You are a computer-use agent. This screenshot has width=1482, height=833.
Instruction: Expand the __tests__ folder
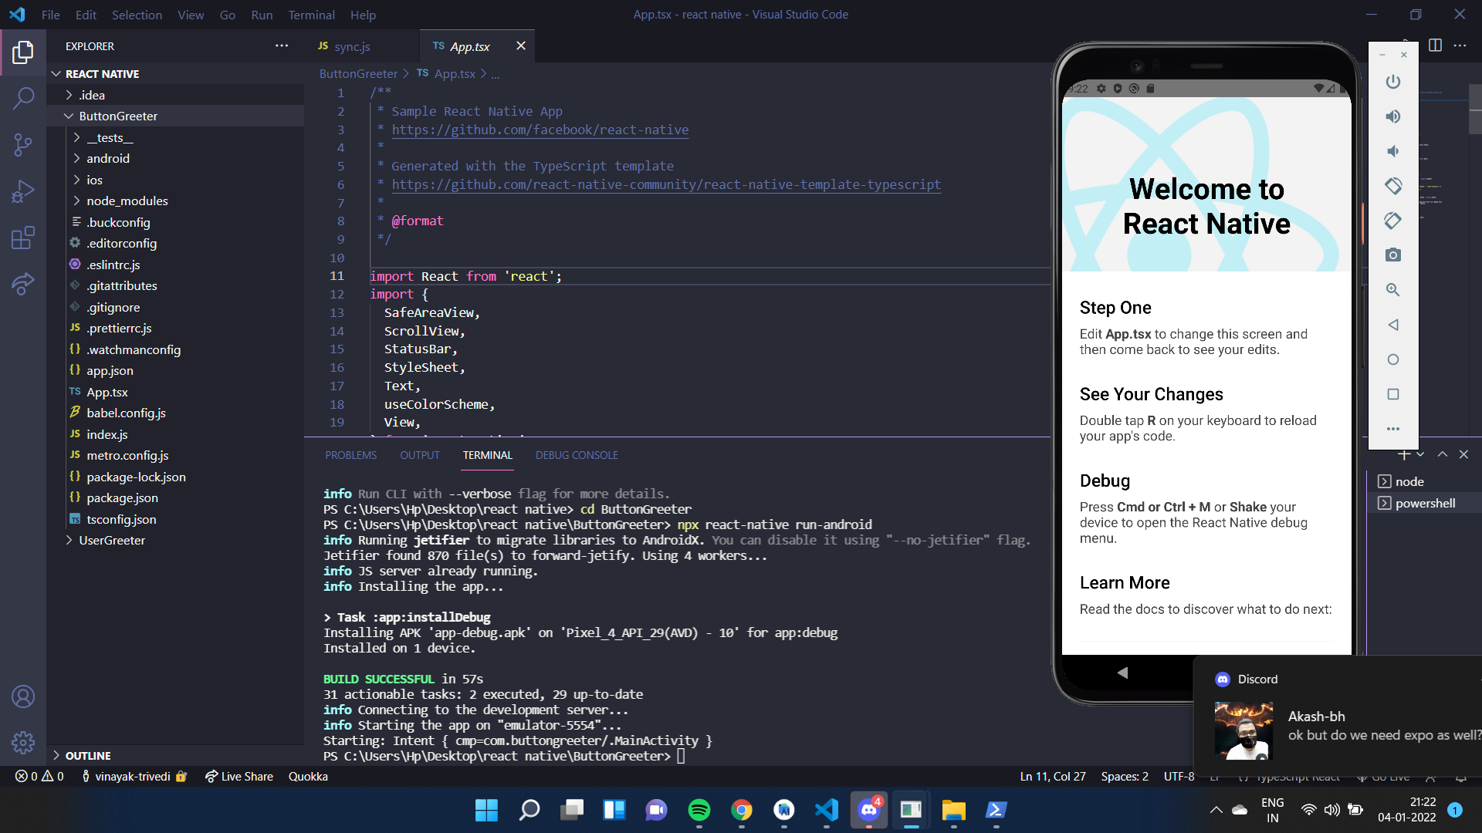(x=175, y=137)
